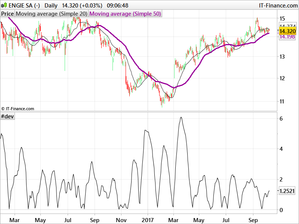Viewport: 299px width, 224px height.
Task: Click the purple 14.198 average value tag
Action: [287, 37]
